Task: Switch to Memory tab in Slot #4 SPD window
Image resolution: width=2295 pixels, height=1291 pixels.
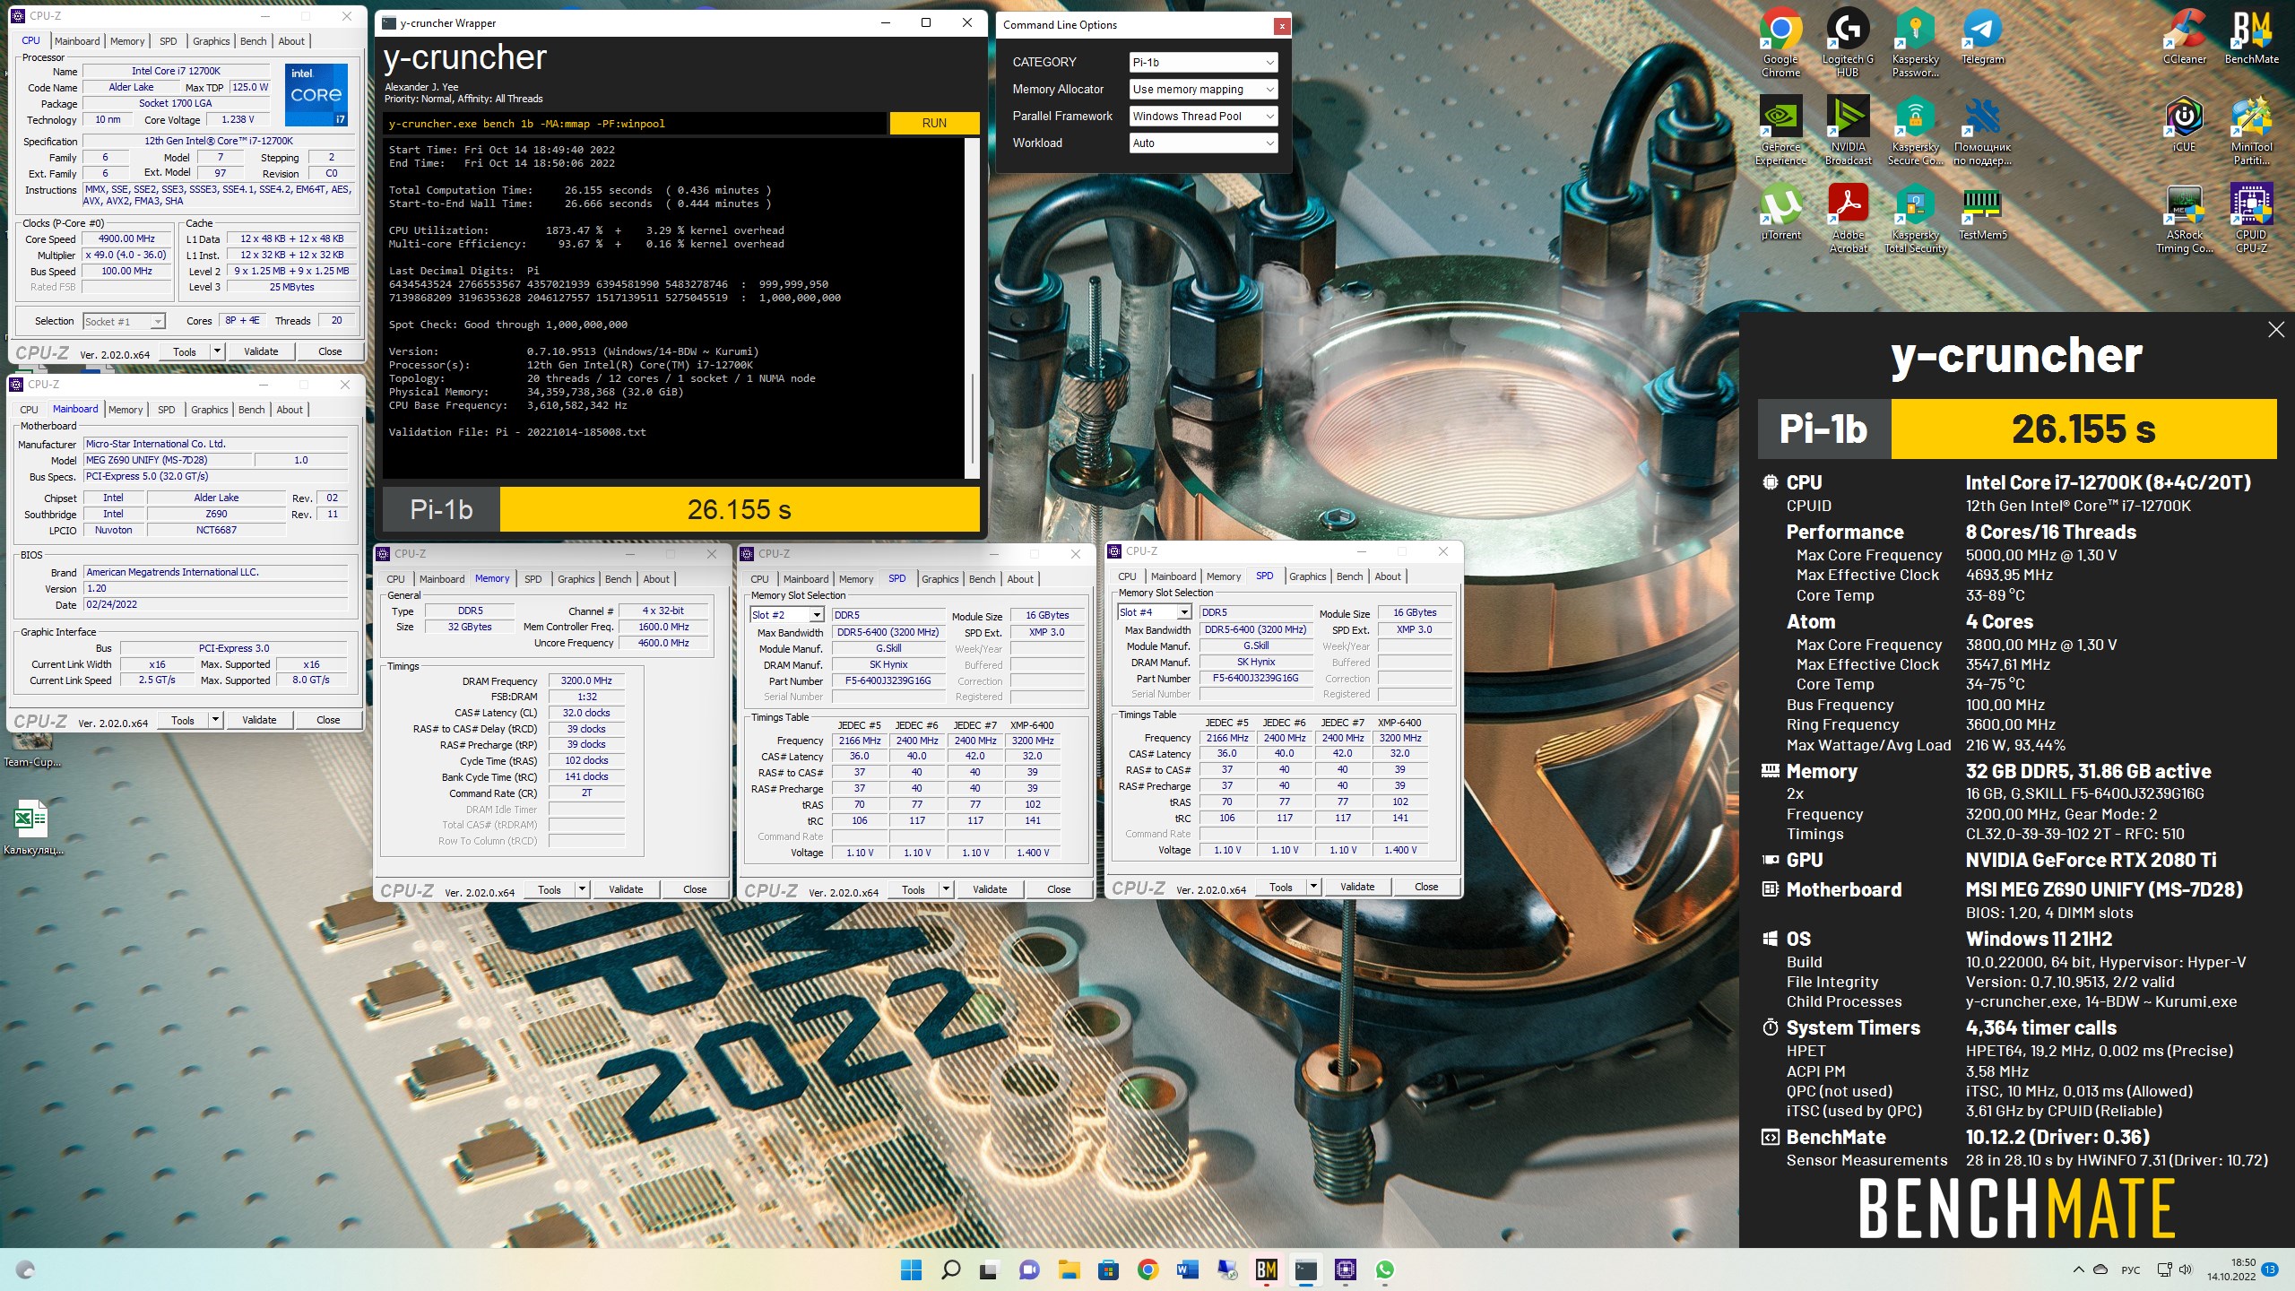Action: (1224, 576)
